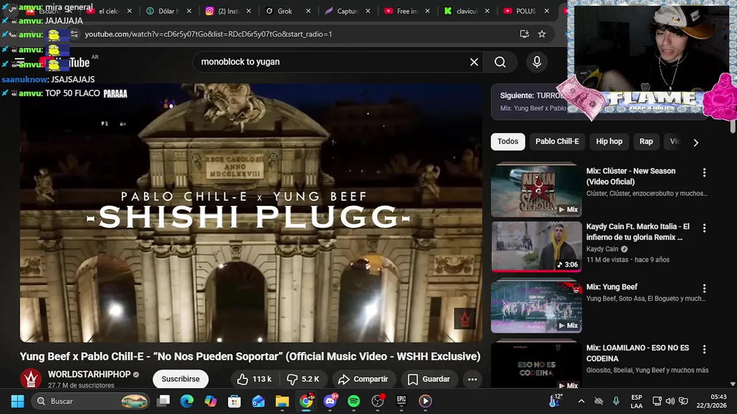Close the Grok tab
Viewport: 737px width, 414px height.
click(308, 11)
